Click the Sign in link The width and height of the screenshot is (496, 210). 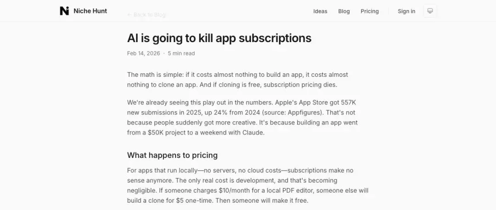pos(406,11)
